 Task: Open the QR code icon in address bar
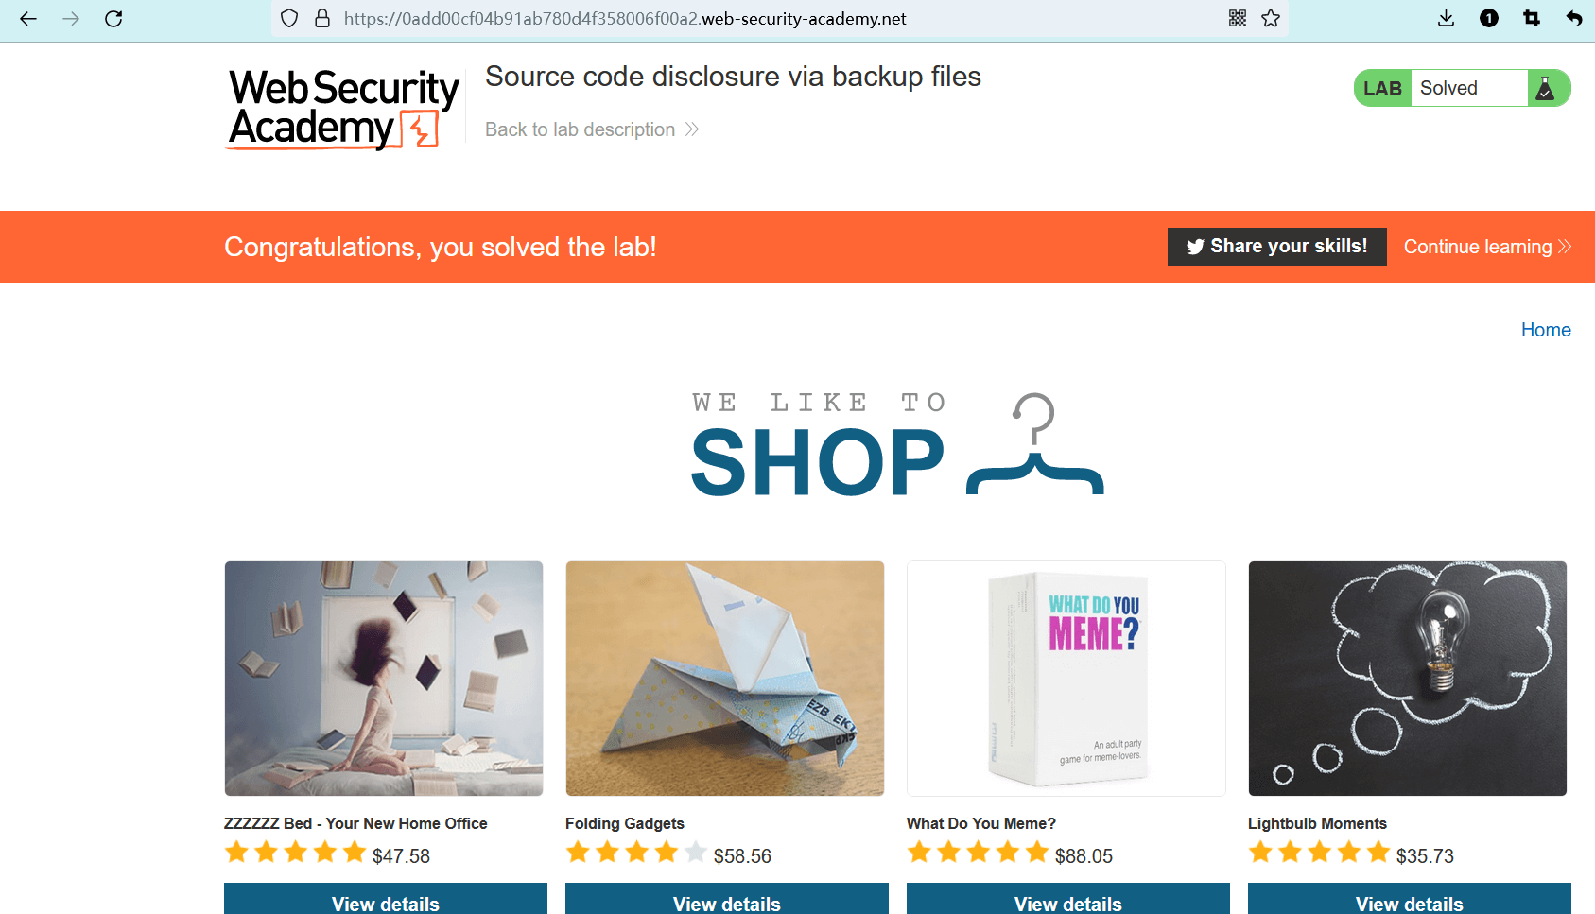(1238, 19)
